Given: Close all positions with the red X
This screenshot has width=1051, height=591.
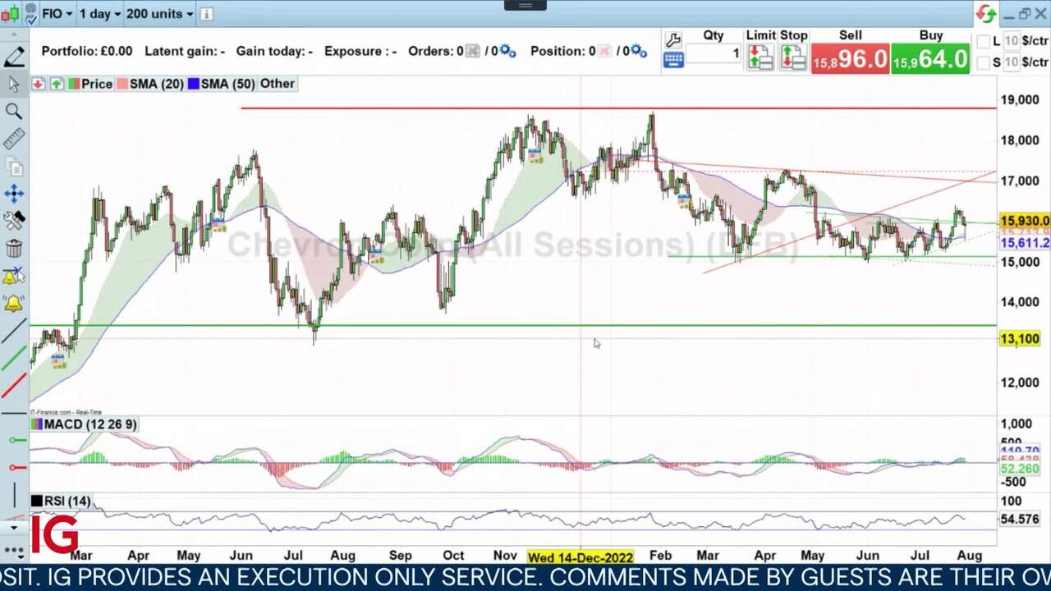Looking at the screenshot, I should coord(604,51).
